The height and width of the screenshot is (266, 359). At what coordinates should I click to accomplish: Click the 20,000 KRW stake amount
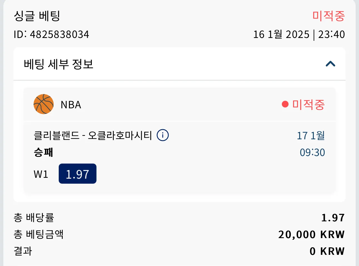(311, 234)
